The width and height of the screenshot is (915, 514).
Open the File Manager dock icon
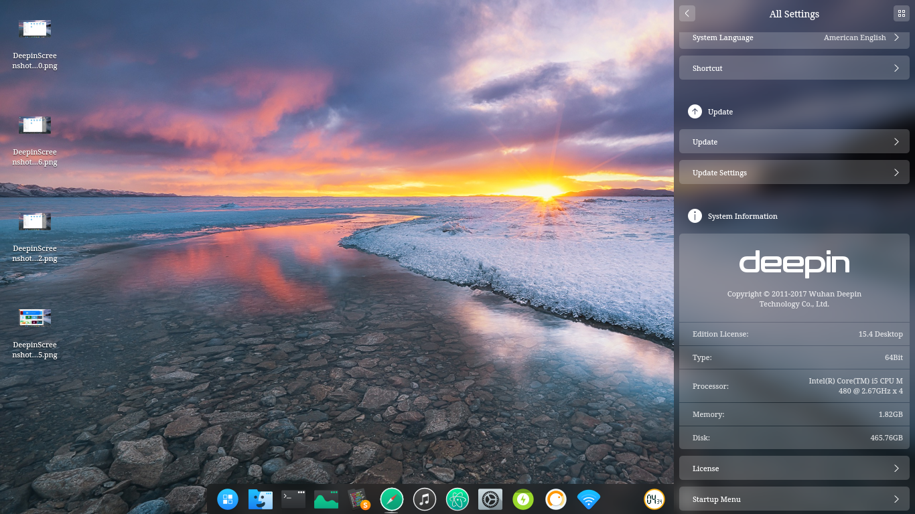tap(260, 499)
